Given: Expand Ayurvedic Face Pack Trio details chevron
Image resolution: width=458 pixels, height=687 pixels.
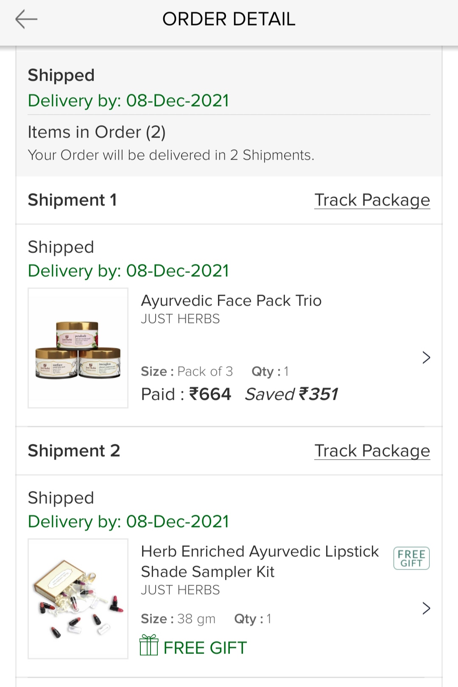Looking at the screenshot, I should click(426, 358).
